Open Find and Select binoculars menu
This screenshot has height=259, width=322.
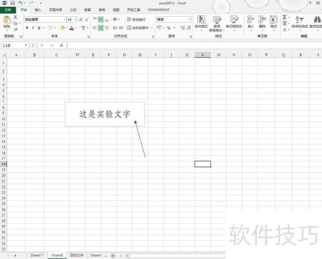pyautogui.click(x=316, y=23)
